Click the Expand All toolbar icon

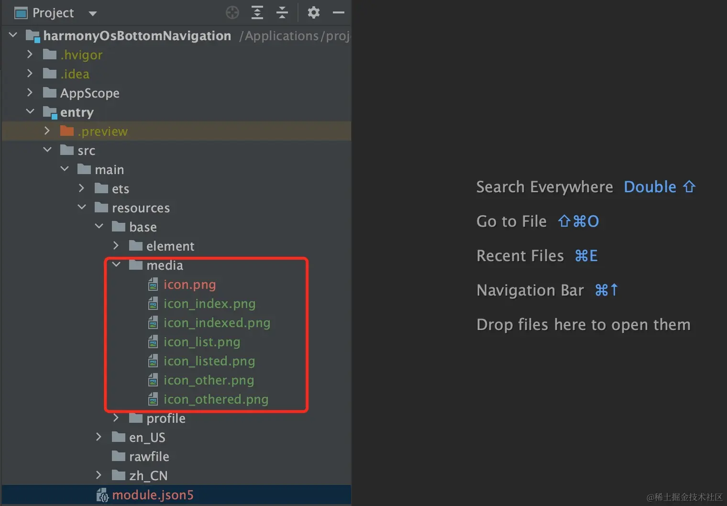(257, 12)
